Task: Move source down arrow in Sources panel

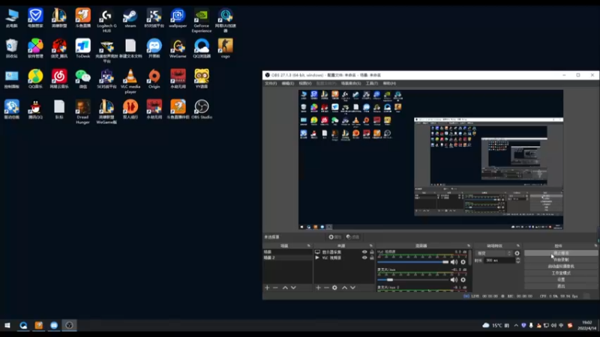Action: [352, 288]
